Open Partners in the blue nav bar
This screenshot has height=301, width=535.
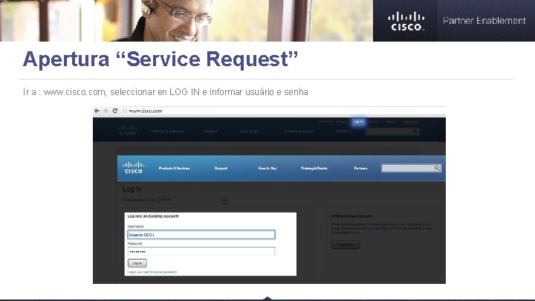pyautogui.click(x=360, y=168)
